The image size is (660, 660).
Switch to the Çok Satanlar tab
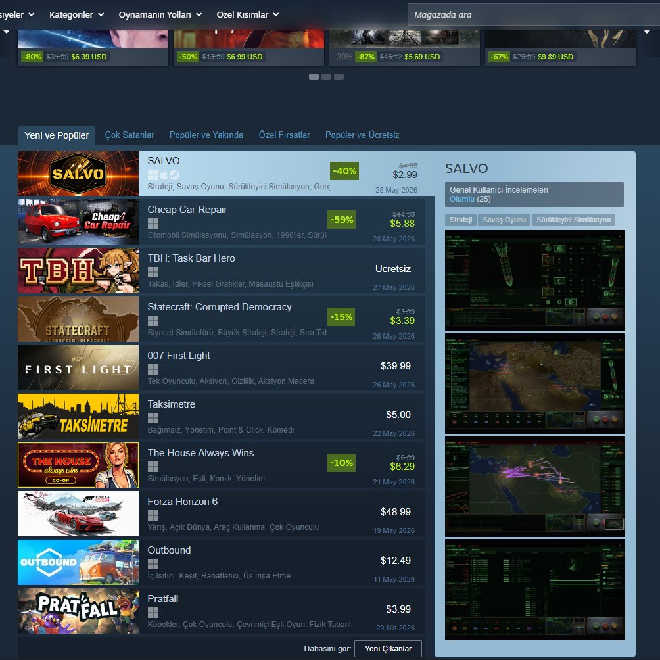pyautogui.click(x=130, y=135)
